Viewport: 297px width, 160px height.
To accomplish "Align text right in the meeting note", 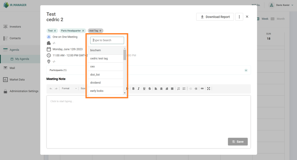I will click(167, 88).
